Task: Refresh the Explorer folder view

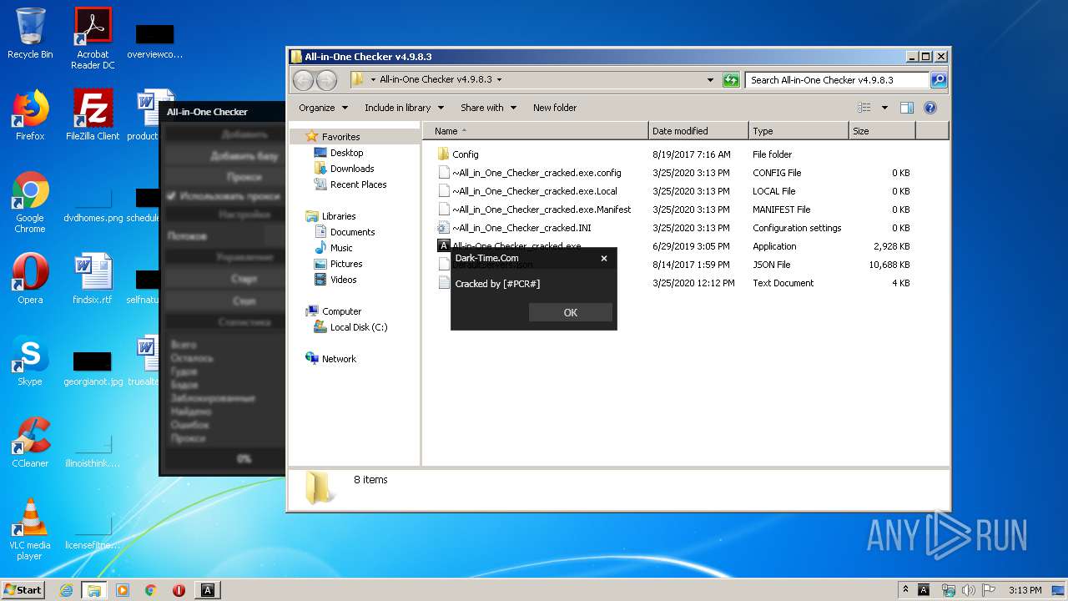Action: point(731,80)
